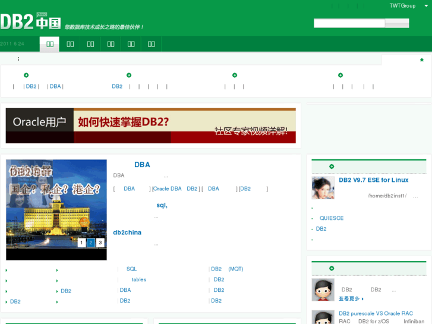This screenshot has width=432, height=324.
Task: Show slide 1 in the image carousel
Action: coord(81,243)
